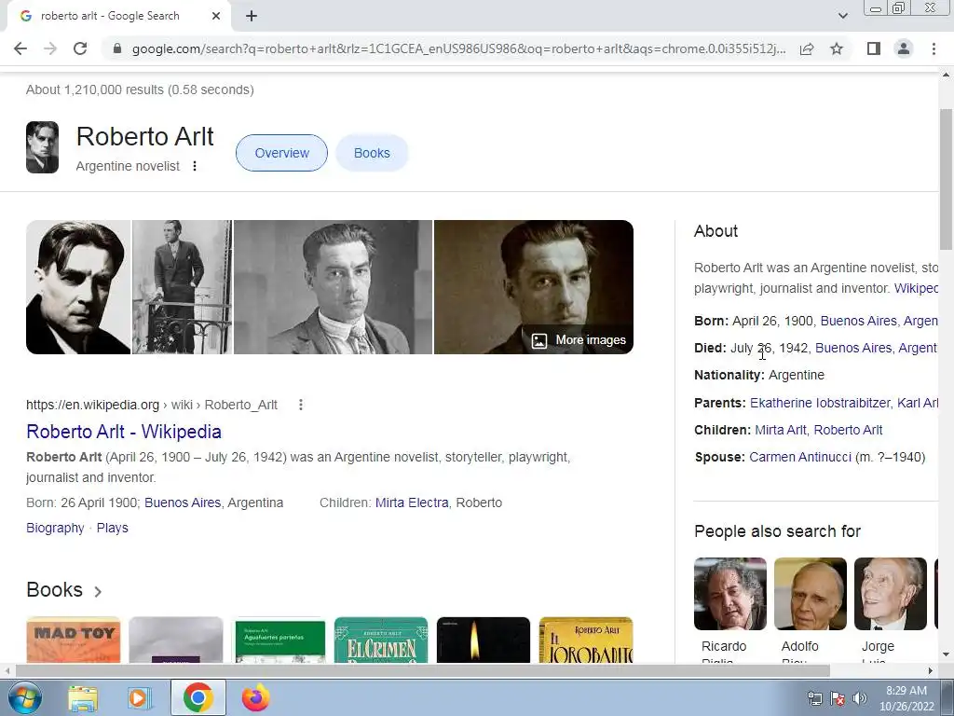The width and height of the screenshot is (954, 716).
Task: Open three-dot options next to Wikipedia result URL
Action: (x=301, y=405)
